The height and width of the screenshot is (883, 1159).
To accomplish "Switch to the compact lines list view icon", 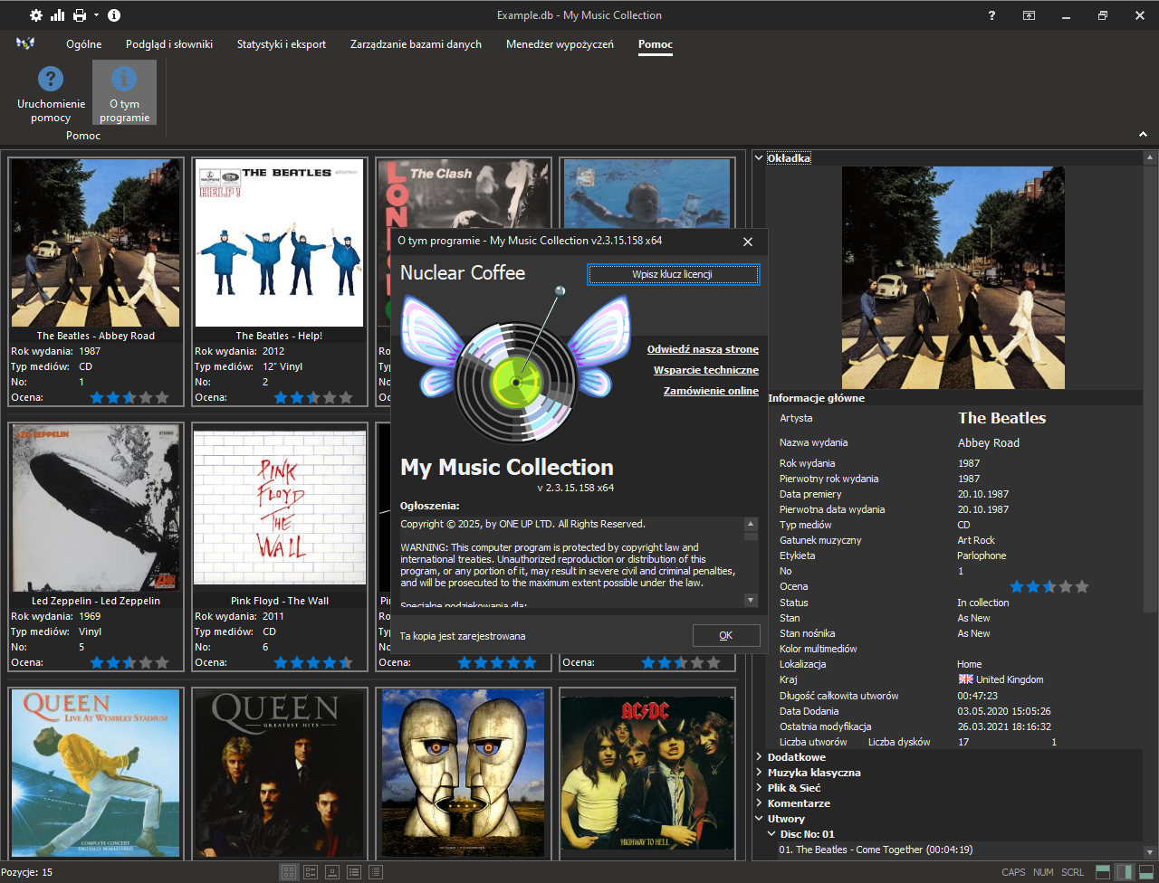I will (x=376, y=872).
